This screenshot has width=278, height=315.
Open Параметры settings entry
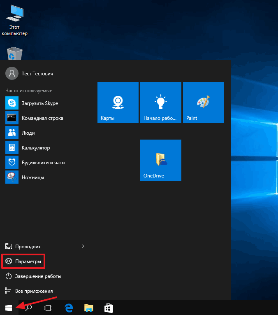tap(28, 261)
